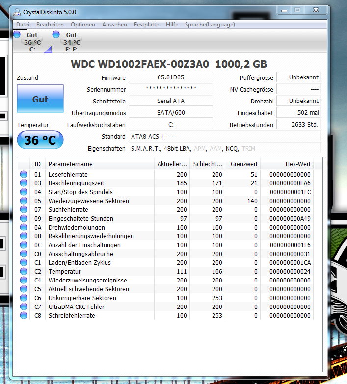The image size is (347, 384).
Task: Click the Betriebsstunden value 2633 Std.
Action: tap(298, 124)
